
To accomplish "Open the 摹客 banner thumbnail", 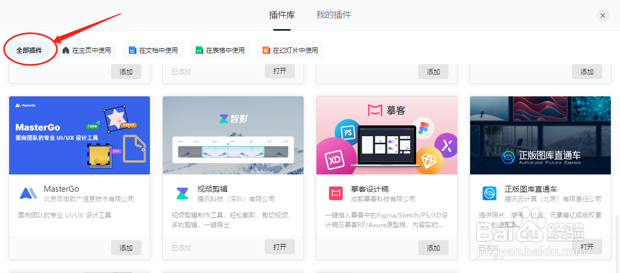I will pos(387,135).
